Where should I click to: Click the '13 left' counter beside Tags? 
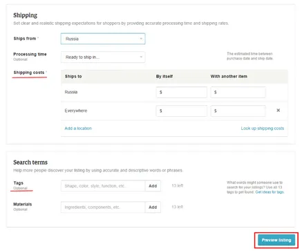177,185
